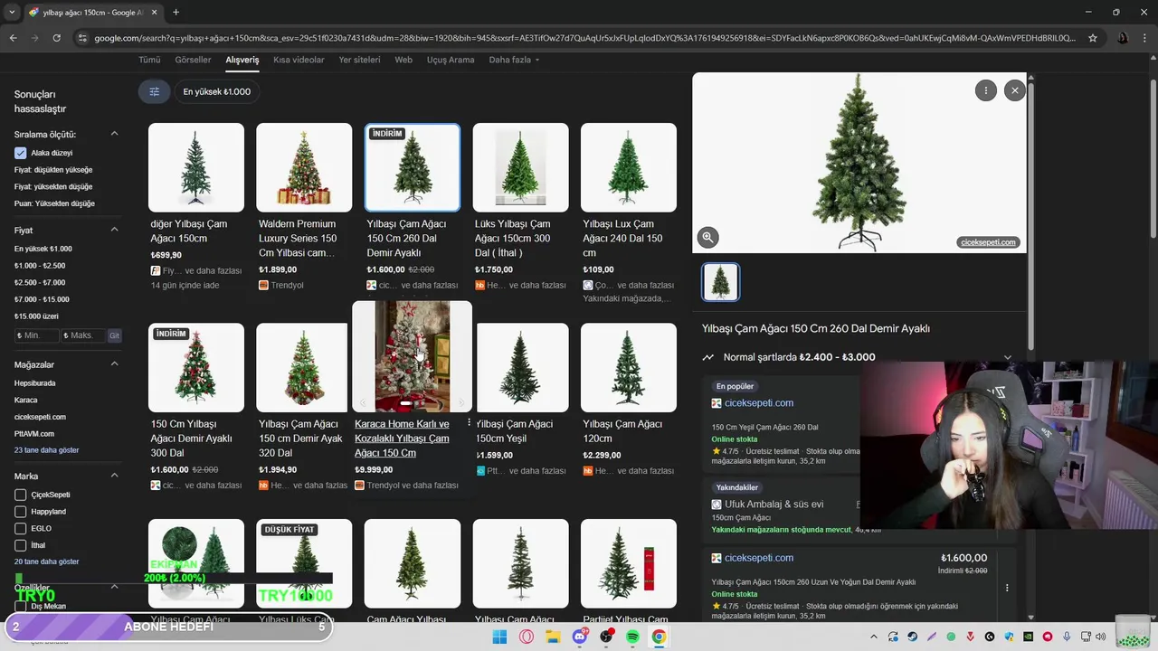Image resolution: width=1158 pixels, height=651 pixels.
Task: Show 23 tane daha göster stores
Action: (46, 450)
